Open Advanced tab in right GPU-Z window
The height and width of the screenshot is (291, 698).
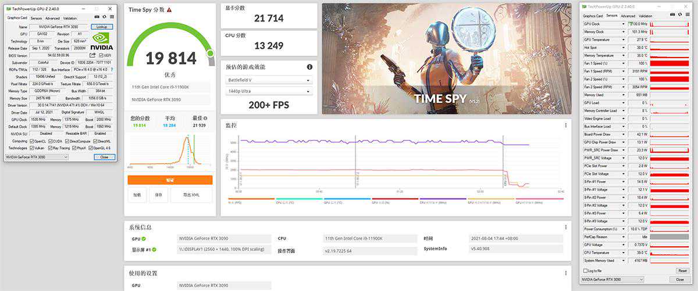628,16
